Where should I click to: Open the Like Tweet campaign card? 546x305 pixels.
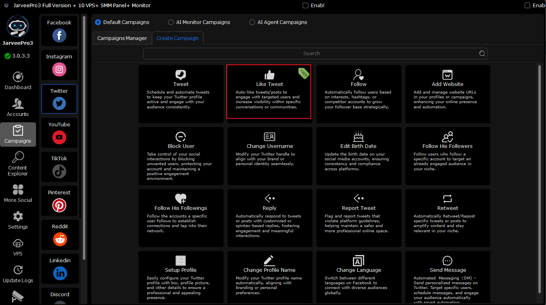point(269,92)
